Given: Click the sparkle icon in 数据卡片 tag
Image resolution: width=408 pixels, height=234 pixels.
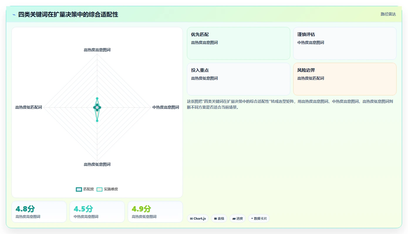Looking at the screenshot, I should point(252,218).
